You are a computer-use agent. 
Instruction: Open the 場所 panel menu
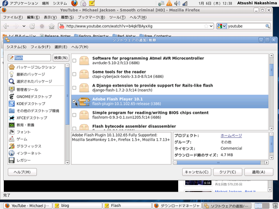(45, 3)
